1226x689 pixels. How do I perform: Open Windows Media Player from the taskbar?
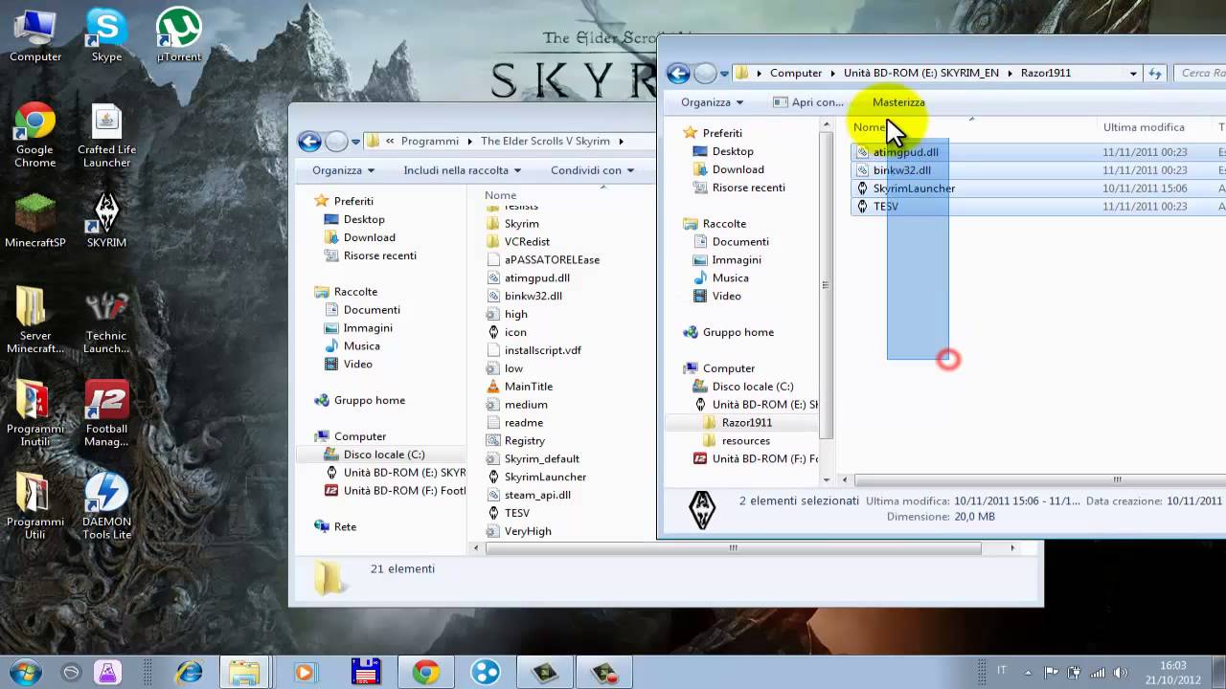tap(304, 672)
